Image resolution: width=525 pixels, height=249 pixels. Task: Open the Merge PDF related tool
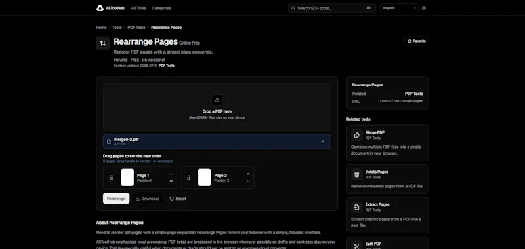(388, 143)
